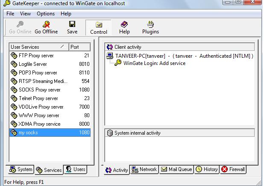
Task: Sort by the Port column header
Action: (79, 47)
